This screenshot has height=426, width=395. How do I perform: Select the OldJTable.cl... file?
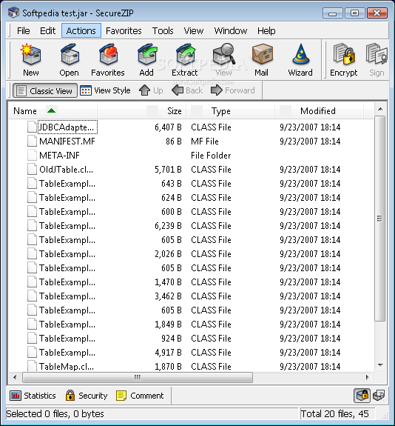point(66,170)
